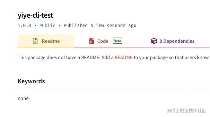Click the Dependencies label text
The height and width of the screenshot is (117, 210).
tap(179, 41)
